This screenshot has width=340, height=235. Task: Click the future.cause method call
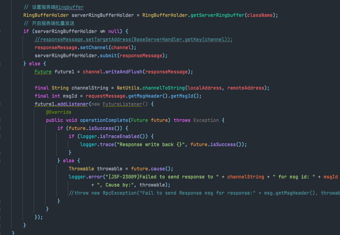(158, 169)
